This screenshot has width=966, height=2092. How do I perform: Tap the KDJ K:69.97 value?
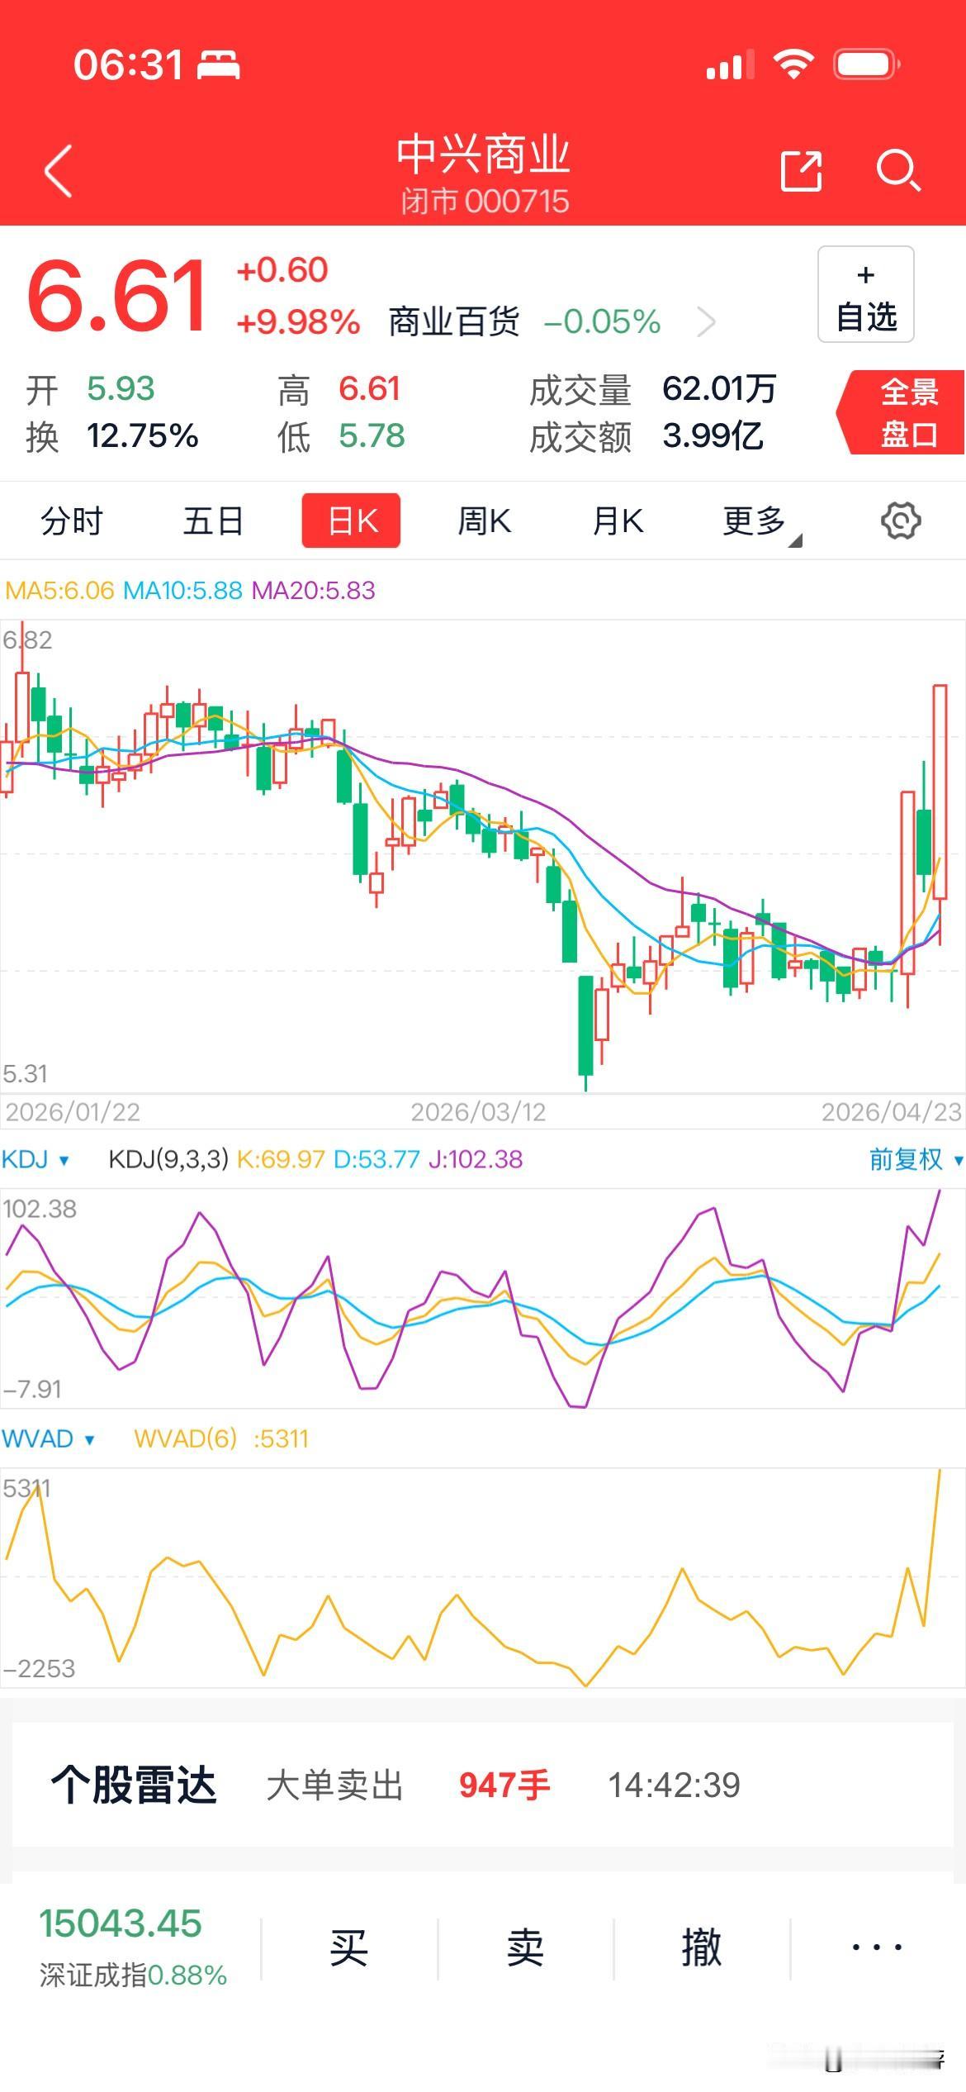coord(281,1159)
